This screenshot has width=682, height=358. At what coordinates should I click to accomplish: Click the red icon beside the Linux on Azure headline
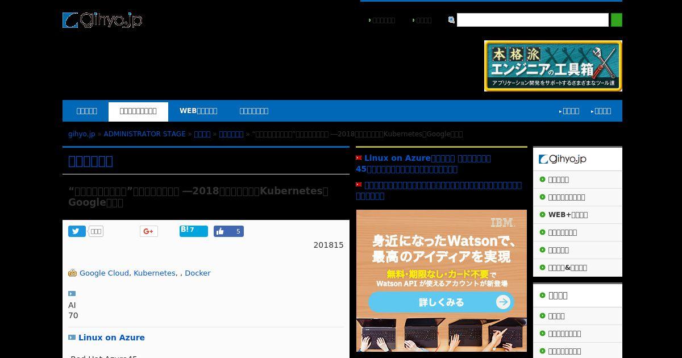359,158
